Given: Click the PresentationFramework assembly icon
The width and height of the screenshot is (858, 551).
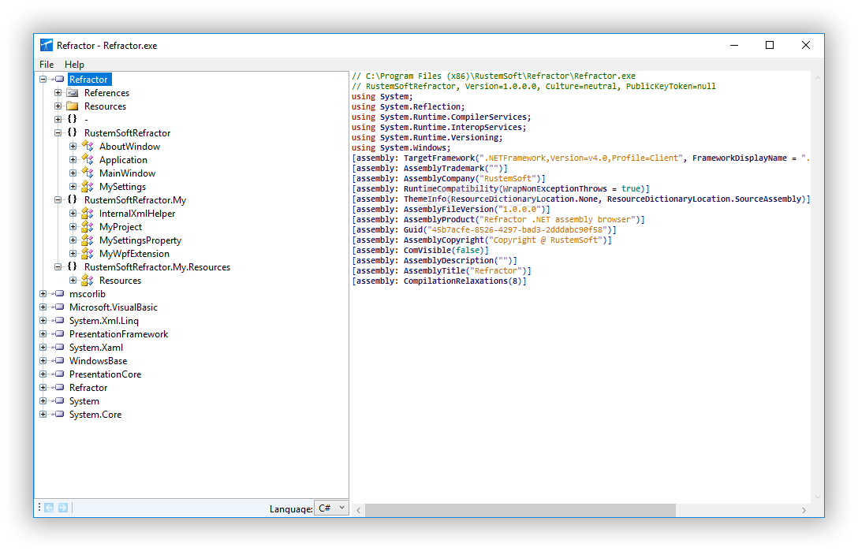Looking at the screenshot, I should [58, 333].
